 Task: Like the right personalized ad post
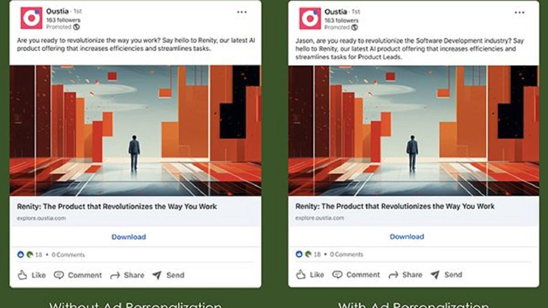click(x=310, y=275)
